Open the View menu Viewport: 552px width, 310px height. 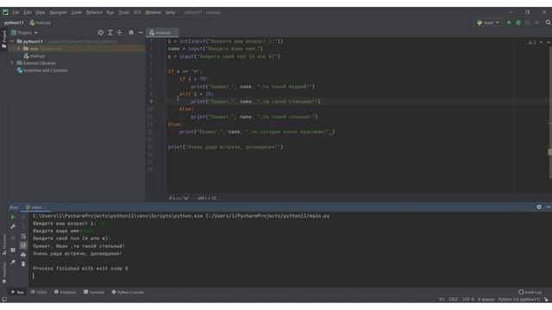click(41, 12)
